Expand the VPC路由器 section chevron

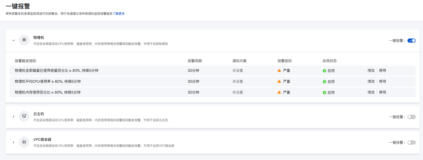click(14, 142)
